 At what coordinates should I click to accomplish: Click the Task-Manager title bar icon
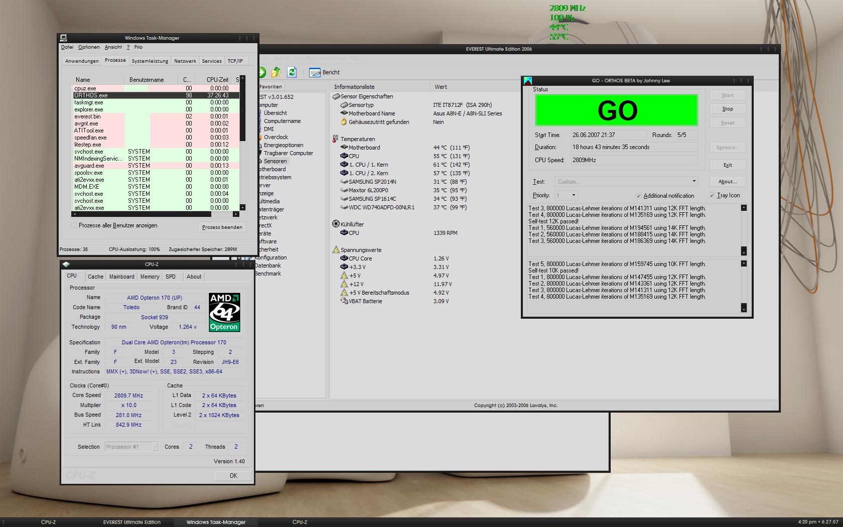pos(63,38)
